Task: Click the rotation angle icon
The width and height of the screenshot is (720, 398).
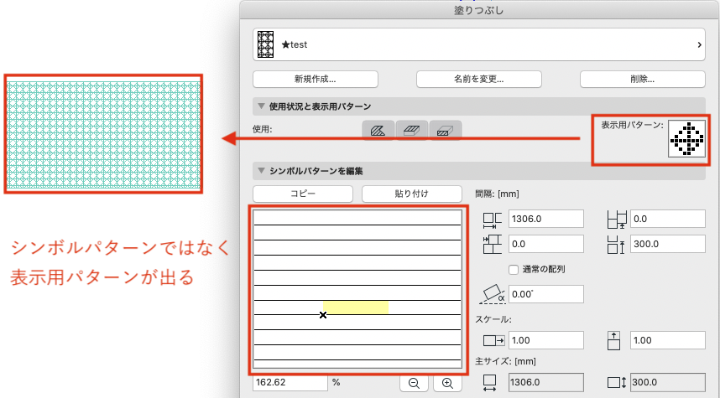Action: pos(493,294)
